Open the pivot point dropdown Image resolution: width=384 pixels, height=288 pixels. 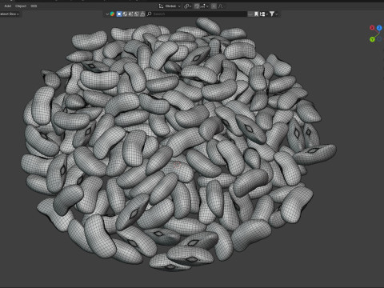click(x=188, y=6)
